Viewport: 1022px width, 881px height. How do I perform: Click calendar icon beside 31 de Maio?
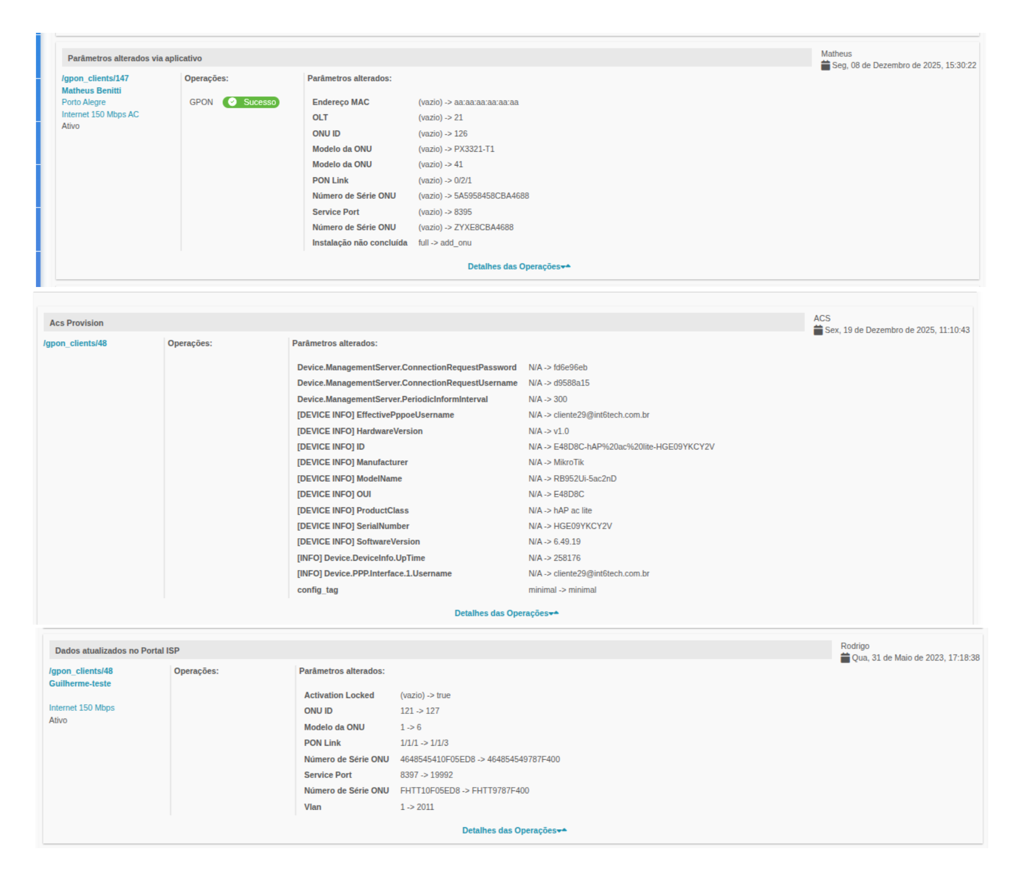845,658
